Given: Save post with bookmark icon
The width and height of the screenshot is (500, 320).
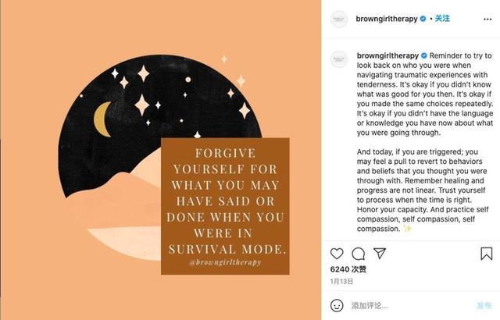Looking at the screenshot, I should 486,254.
